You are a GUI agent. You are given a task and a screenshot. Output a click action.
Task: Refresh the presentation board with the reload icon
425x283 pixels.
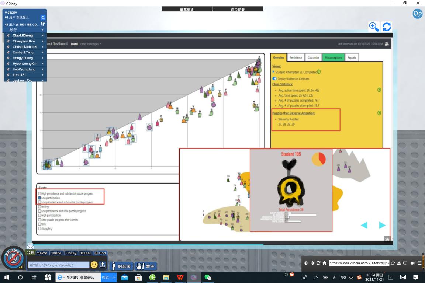386,27
